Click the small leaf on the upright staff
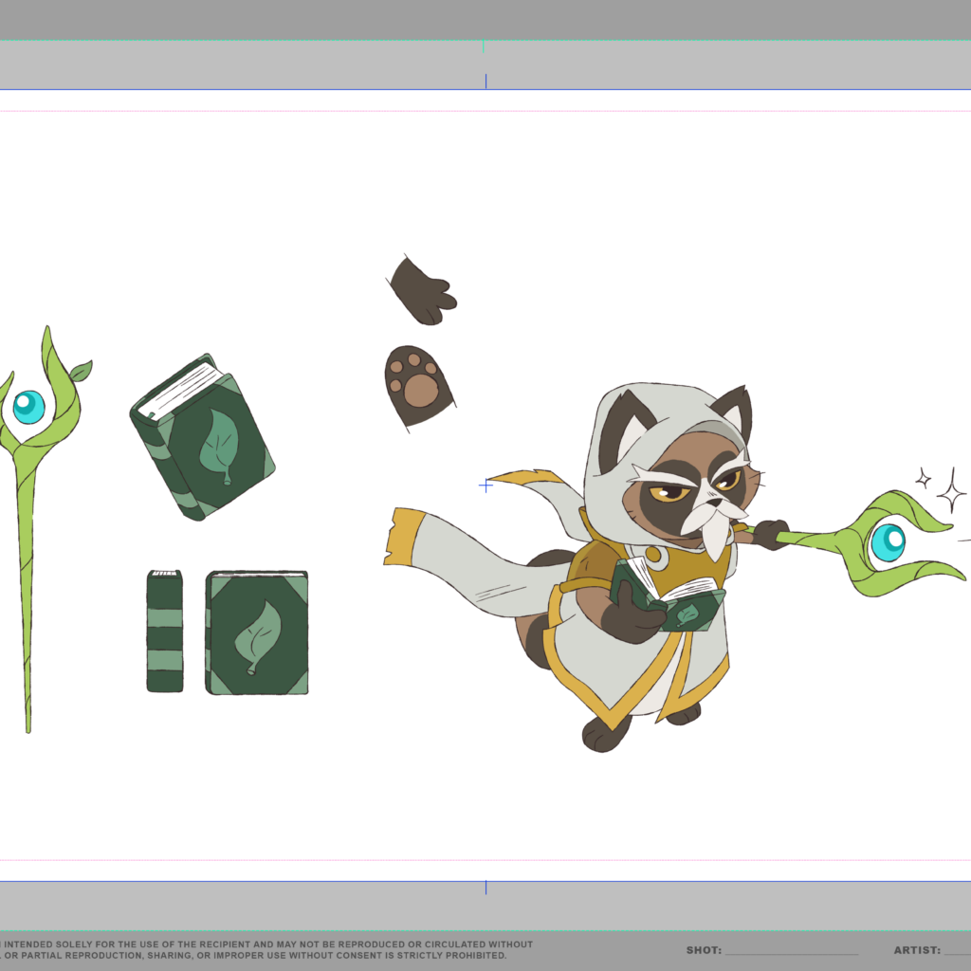The width and height of the screenshot is (971, 971). tap(81, 371)
